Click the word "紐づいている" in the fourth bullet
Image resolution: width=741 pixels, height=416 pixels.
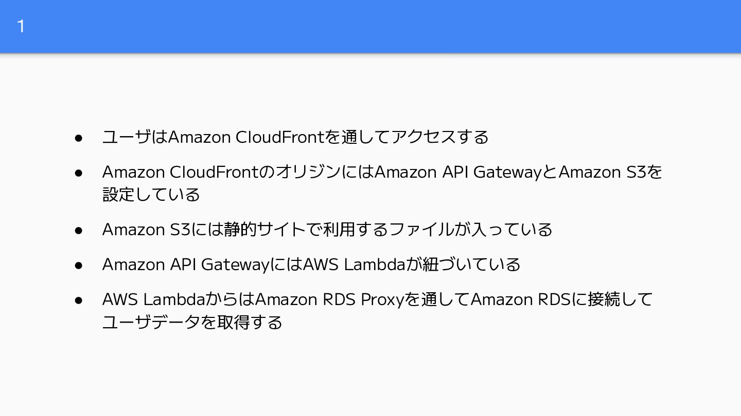[x=471, y=264]
